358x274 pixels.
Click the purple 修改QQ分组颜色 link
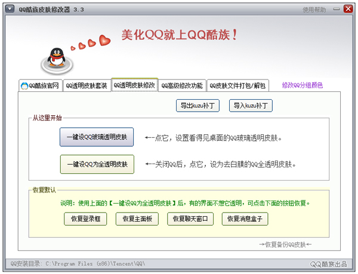tap(302, 85)
